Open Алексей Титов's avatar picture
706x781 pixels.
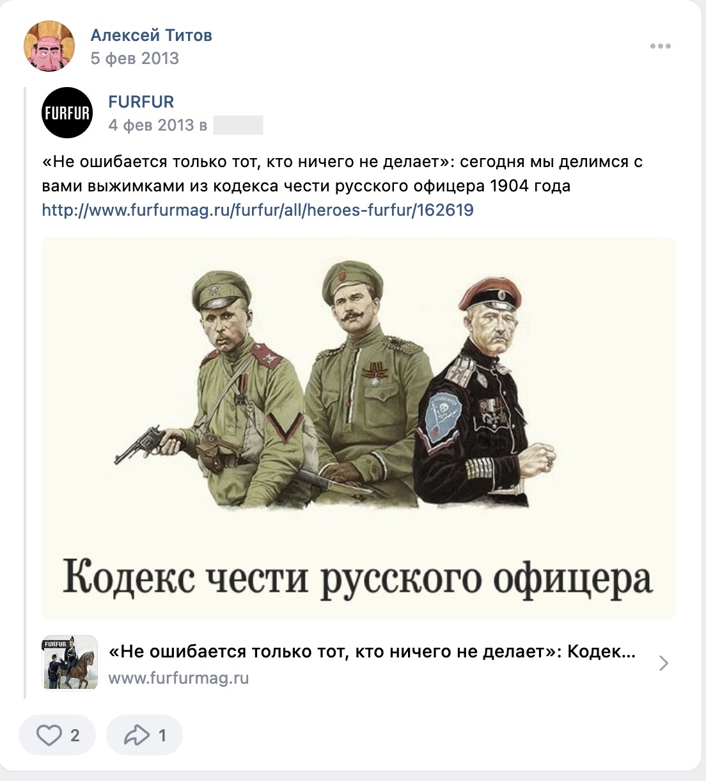(x=49, y=46)
